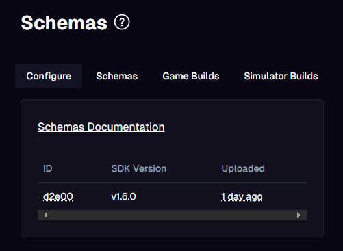Click the horizontal scrollbar track in the table
The width and height of the screenshot is (343, 251).
(172, 215)
